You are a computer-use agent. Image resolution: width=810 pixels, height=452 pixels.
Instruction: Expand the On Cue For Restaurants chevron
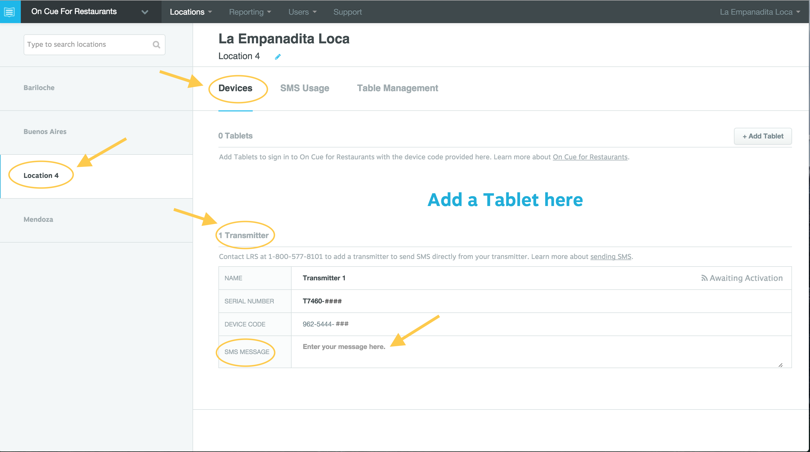coord(145,12)
